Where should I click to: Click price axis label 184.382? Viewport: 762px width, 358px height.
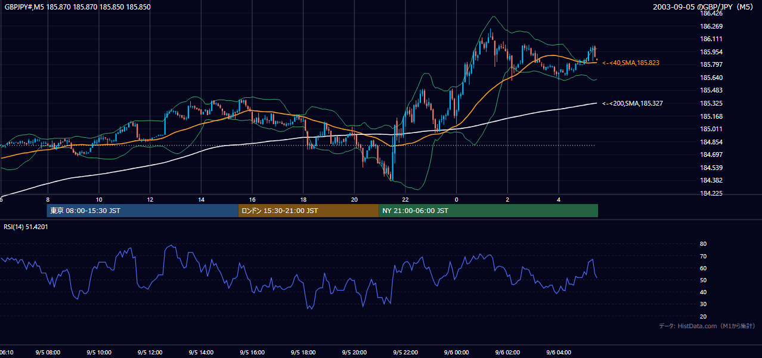(x=711, y=180)
